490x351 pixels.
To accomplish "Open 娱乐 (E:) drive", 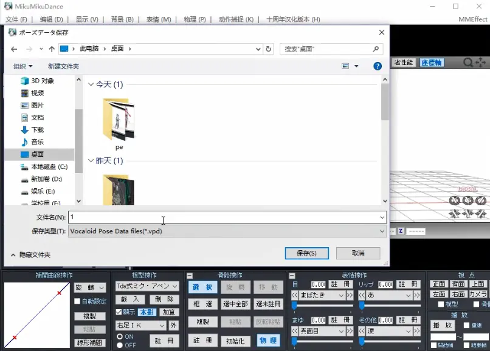I will tap(38, 191).
